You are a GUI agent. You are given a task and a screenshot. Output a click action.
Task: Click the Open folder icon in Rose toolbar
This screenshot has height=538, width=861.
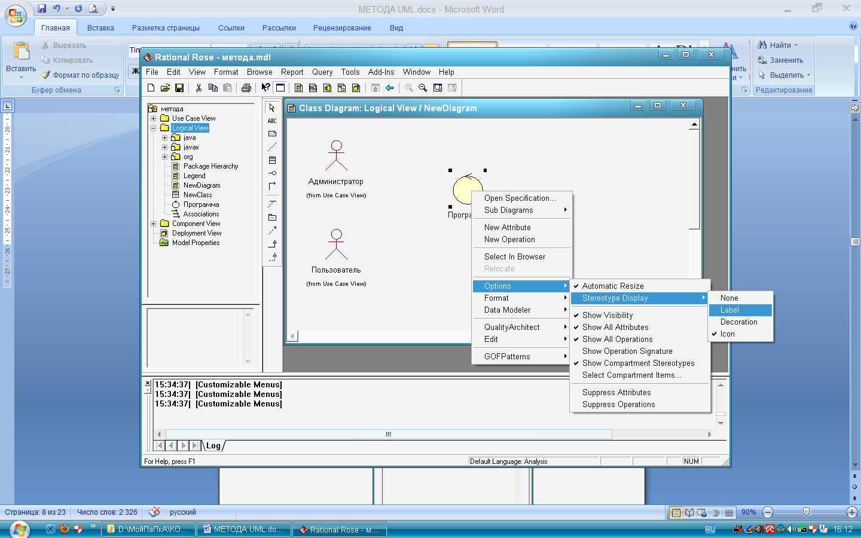165,88
